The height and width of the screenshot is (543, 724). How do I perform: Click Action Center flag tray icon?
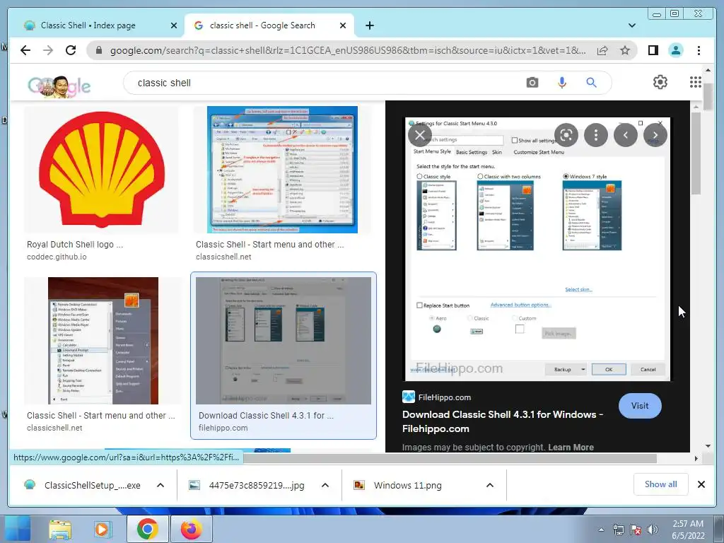tap(636, 530)
